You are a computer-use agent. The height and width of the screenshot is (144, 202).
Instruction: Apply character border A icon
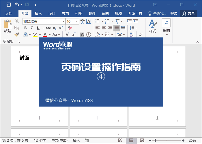[89, 21]
